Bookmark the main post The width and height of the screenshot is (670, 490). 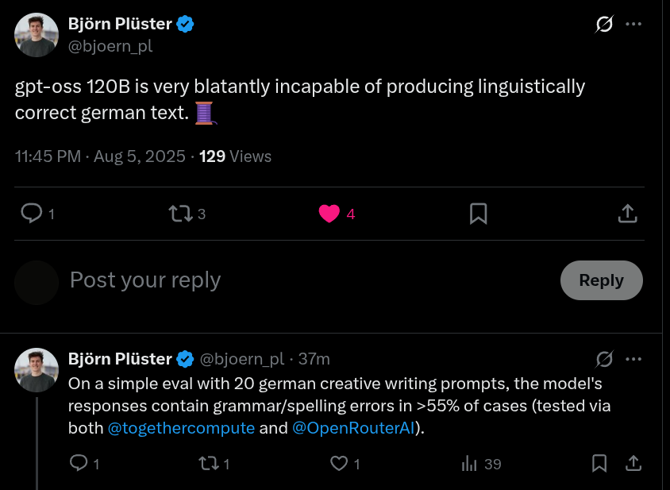click(x=478, y=213)
